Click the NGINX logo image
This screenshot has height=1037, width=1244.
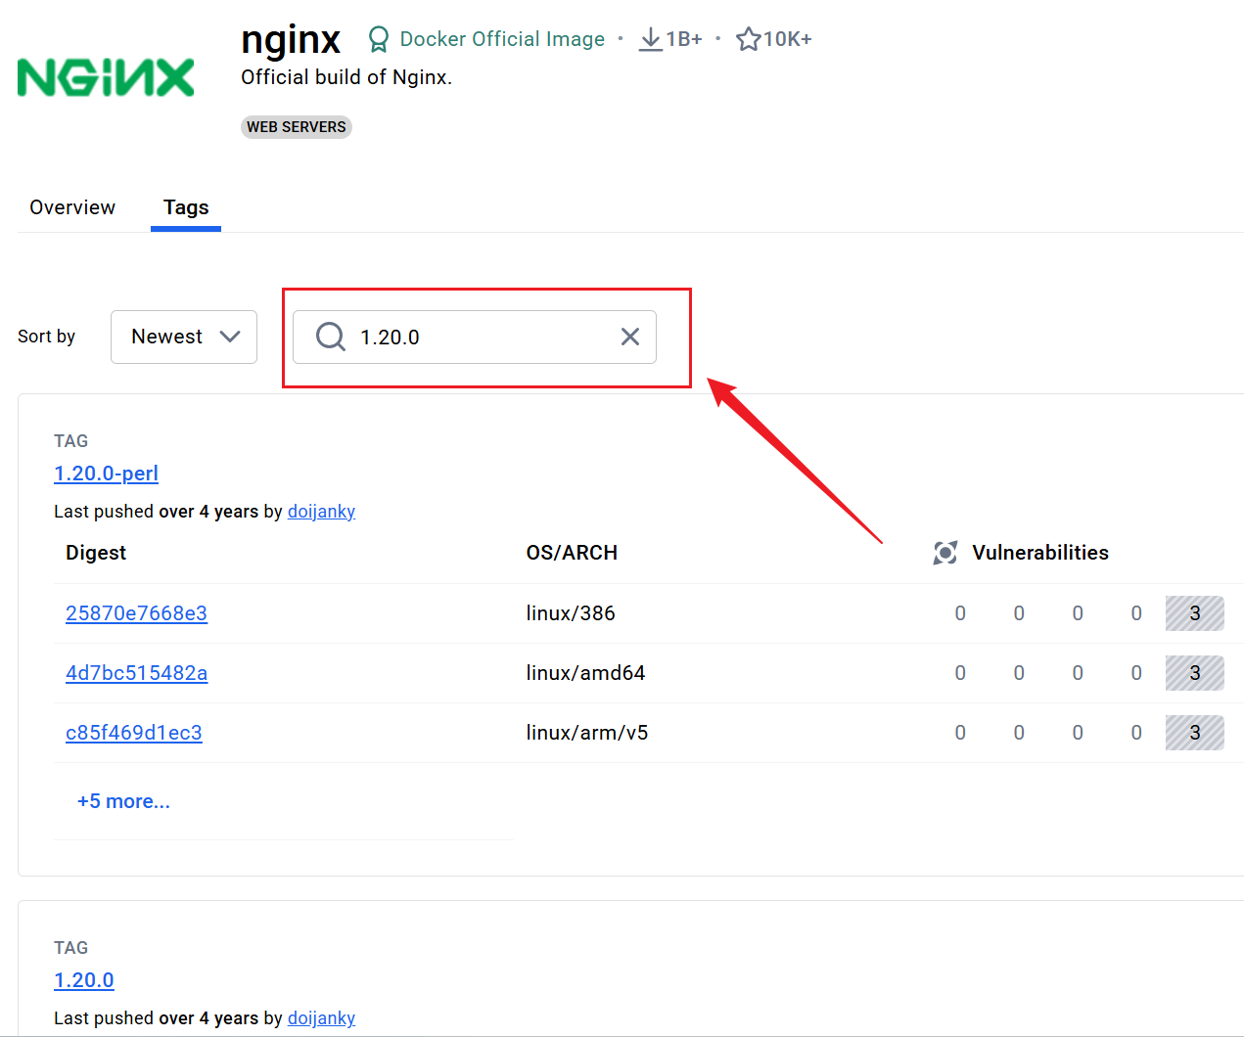106,78
